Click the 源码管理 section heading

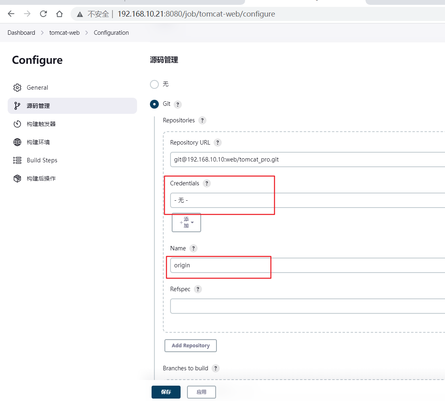164,60
